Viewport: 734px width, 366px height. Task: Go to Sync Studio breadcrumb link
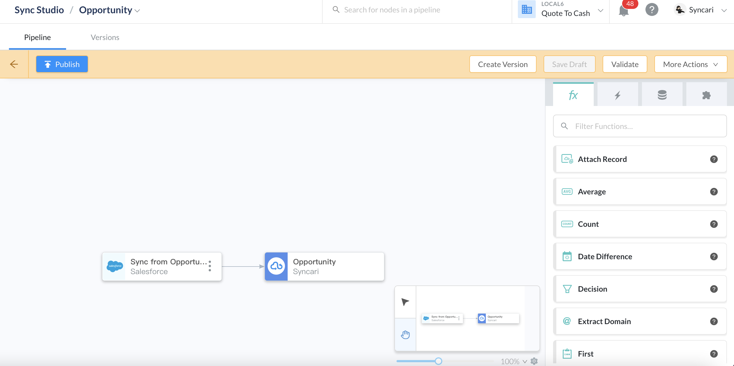pos(39,10)
